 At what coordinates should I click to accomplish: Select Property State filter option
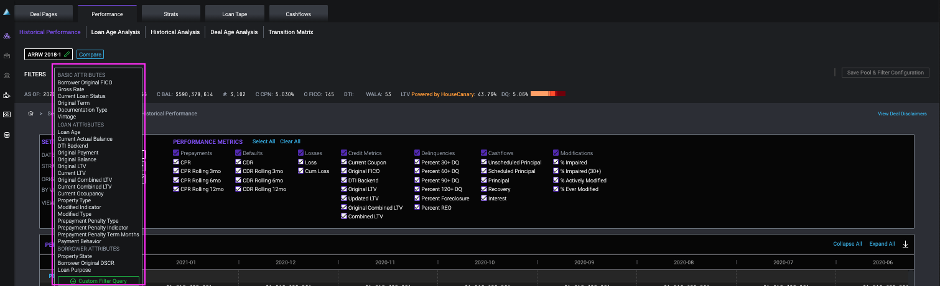pyautogui.click(x=75, y=256)
